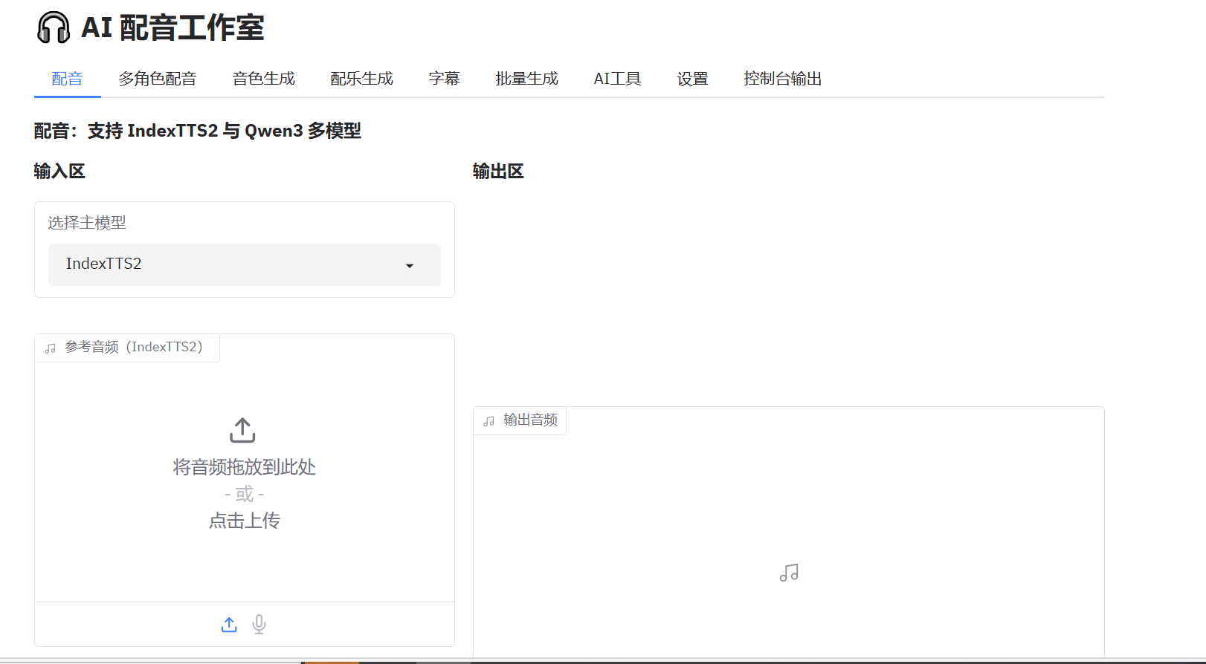1206x664 pixels.
Task: Click the music note placeholder in output audio
Action: coord(789,573)
